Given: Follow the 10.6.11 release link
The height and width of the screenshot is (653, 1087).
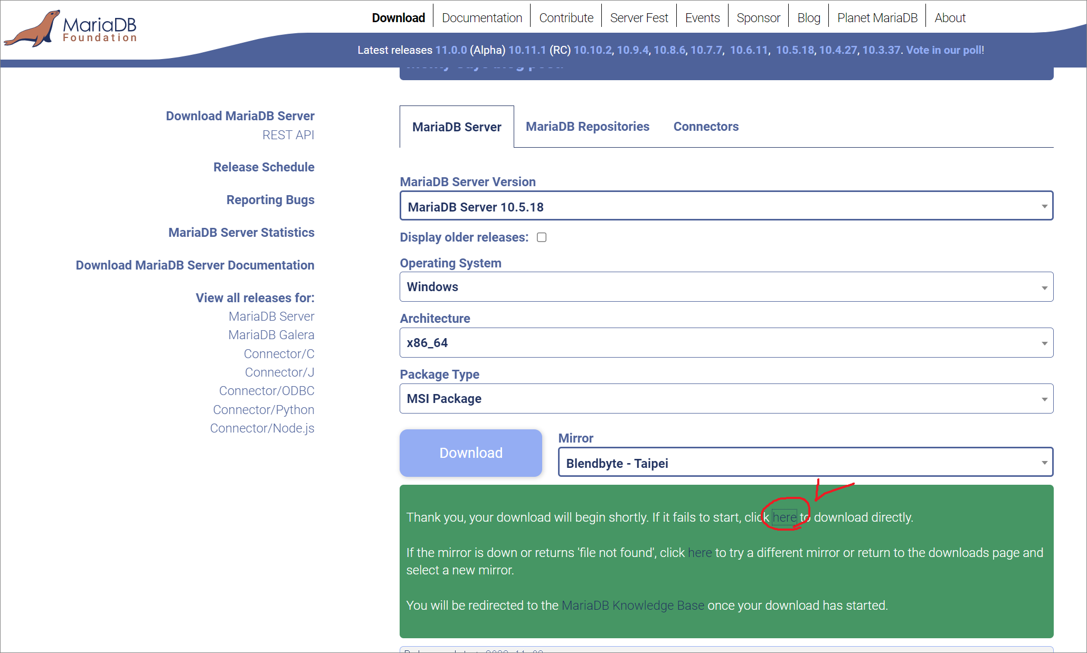Looking at the screenshot, I should 749,50.
